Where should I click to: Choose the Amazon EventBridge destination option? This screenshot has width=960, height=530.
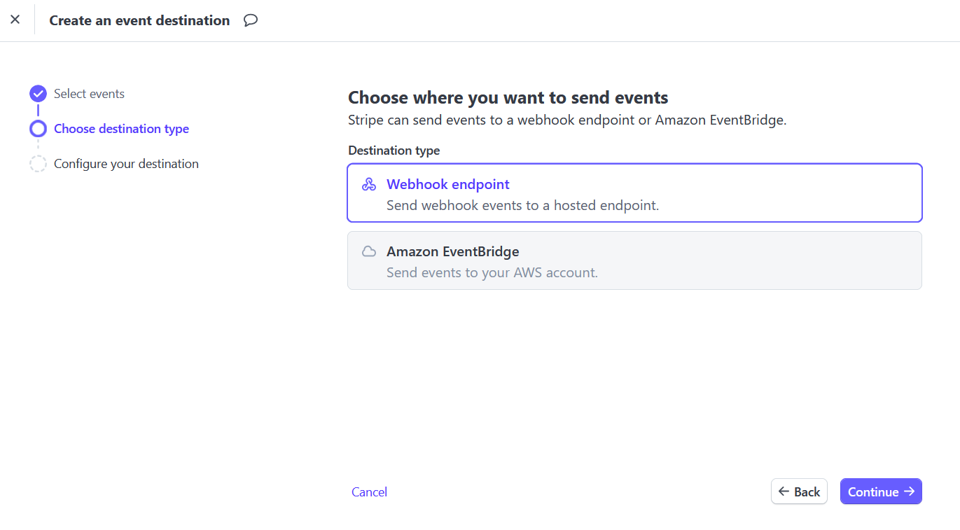pos(634,260)
